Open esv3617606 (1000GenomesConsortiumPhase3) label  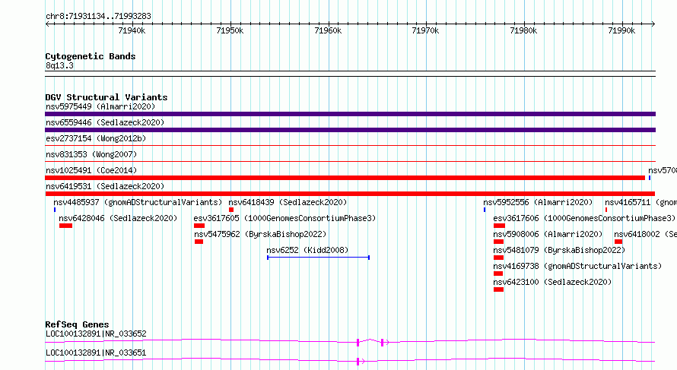(x=584, y=218)
